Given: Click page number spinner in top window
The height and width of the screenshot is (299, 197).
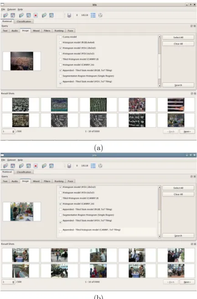Looking at the screenshot, I should 8,131.
